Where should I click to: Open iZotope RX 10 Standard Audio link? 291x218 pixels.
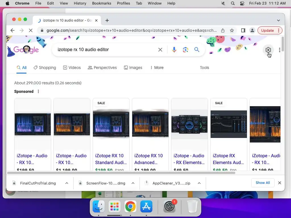coord(111,159)
